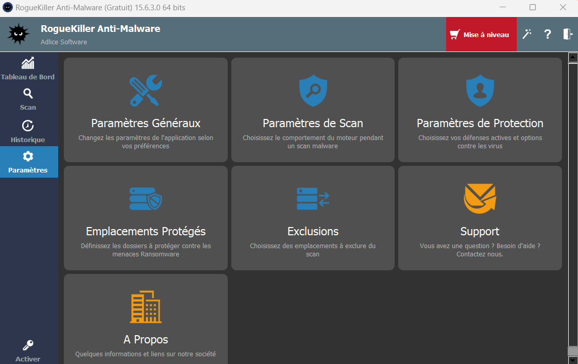The width and height of the screenshot is (578, 364).
Task: Click the orange envelope support icon
Action: (x=480, y=199)
